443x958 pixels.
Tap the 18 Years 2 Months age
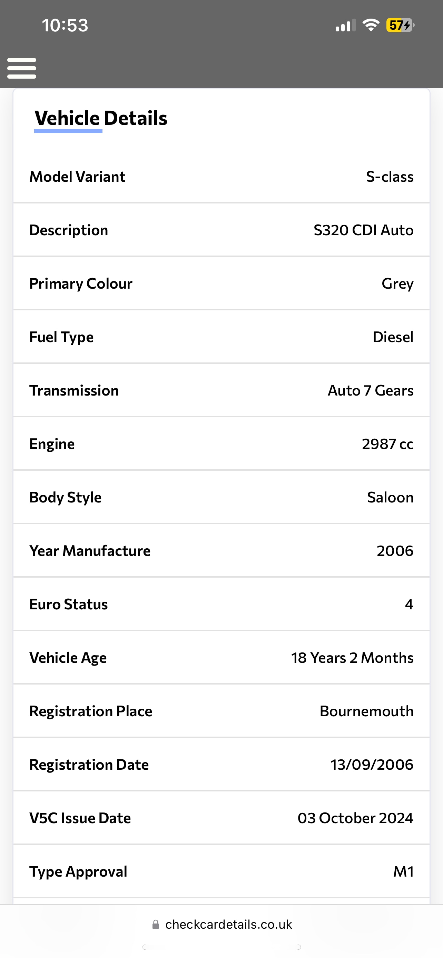click(352, 658)
